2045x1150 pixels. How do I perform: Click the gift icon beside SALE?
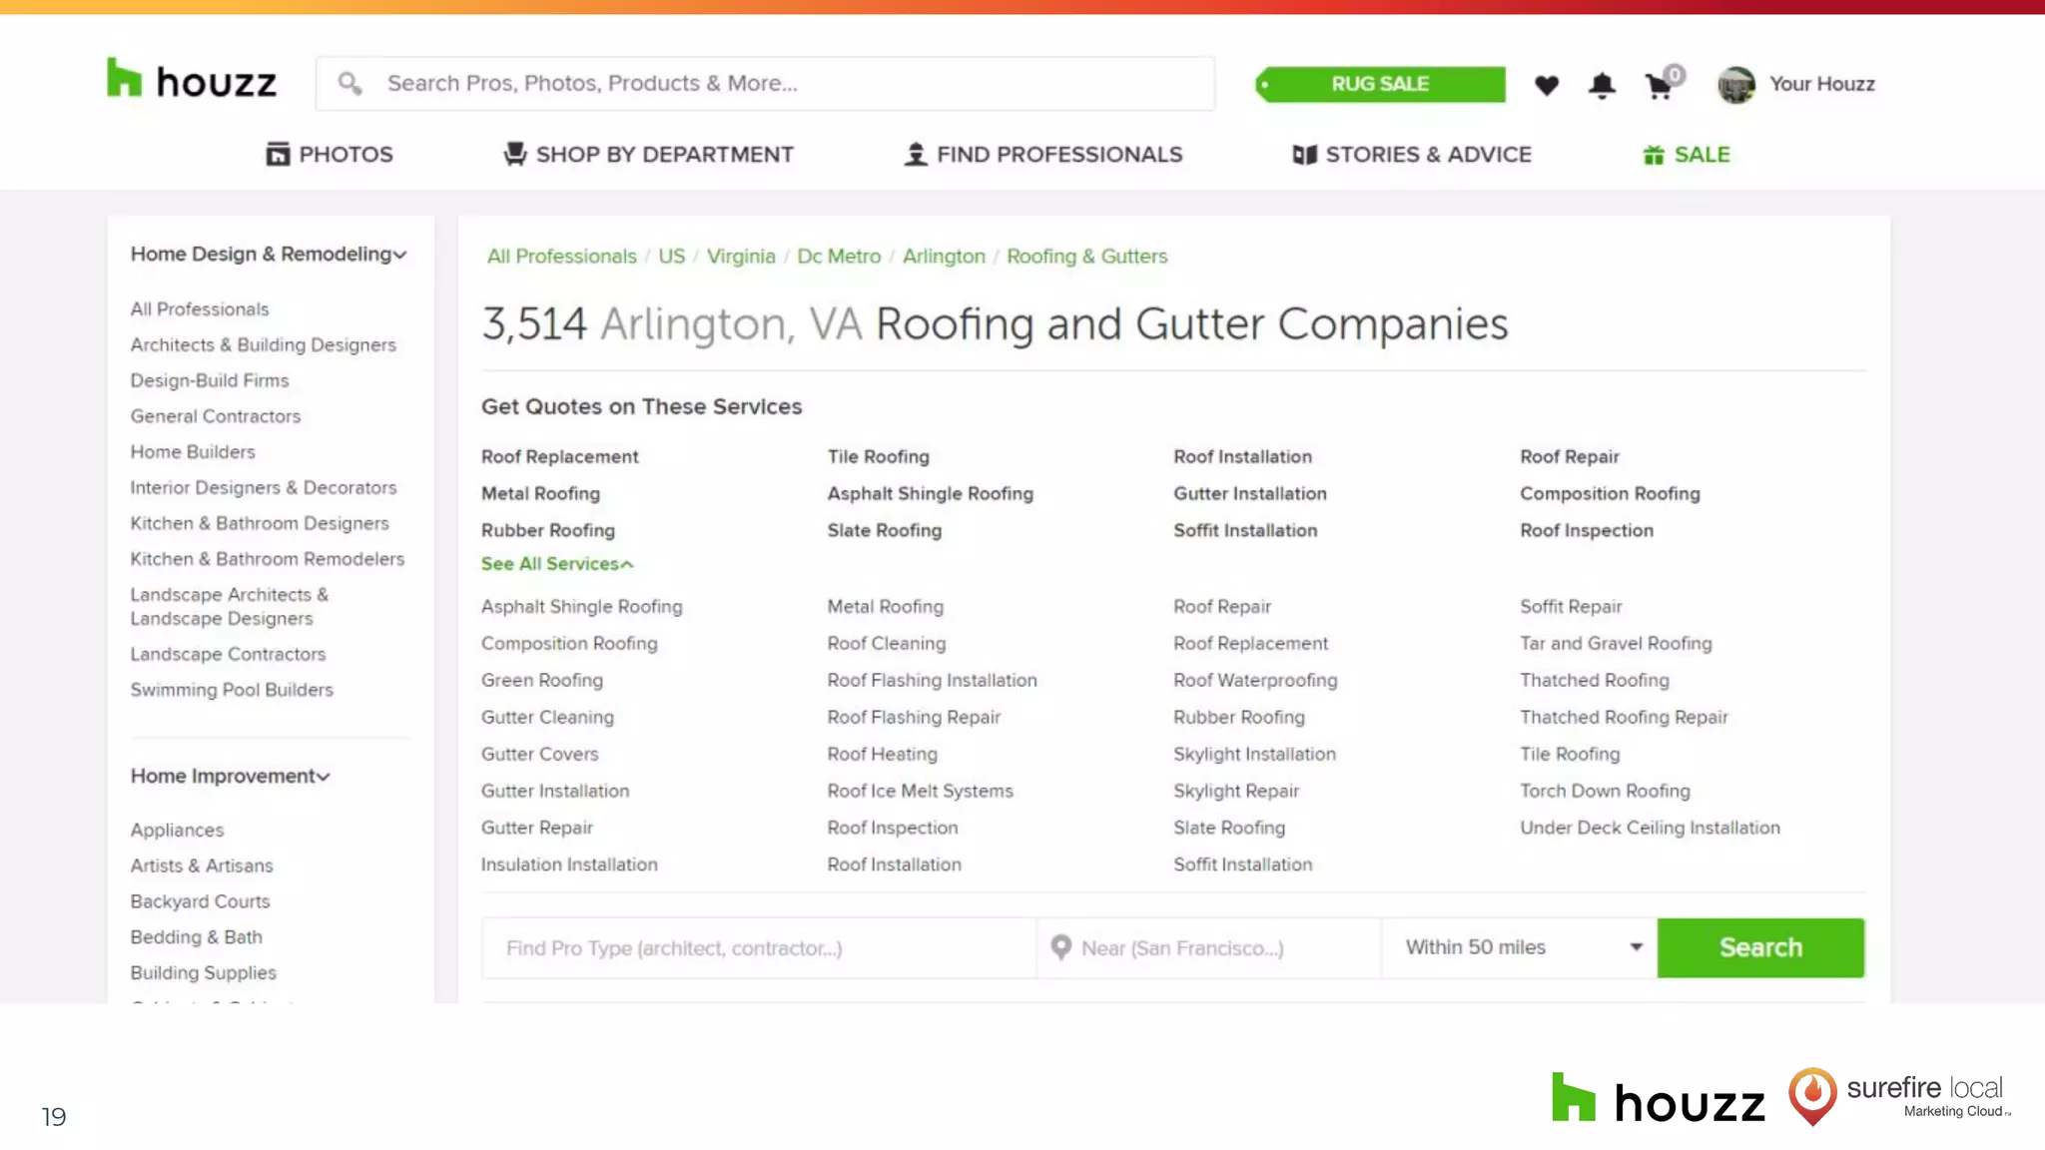click(1654, 155)
